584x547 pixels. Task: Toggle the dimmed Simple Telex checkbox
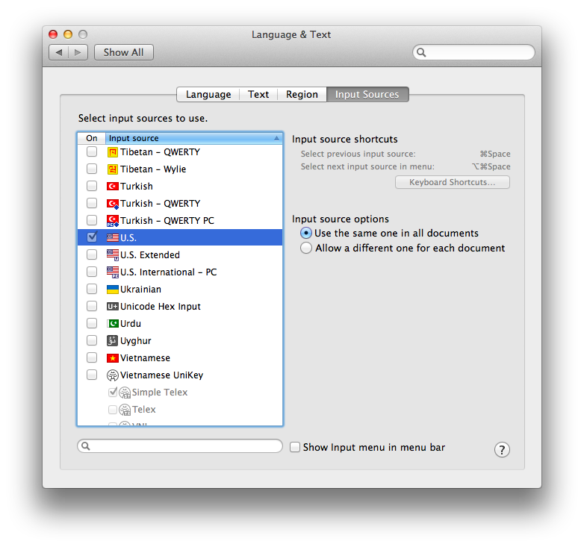(113, 392)
